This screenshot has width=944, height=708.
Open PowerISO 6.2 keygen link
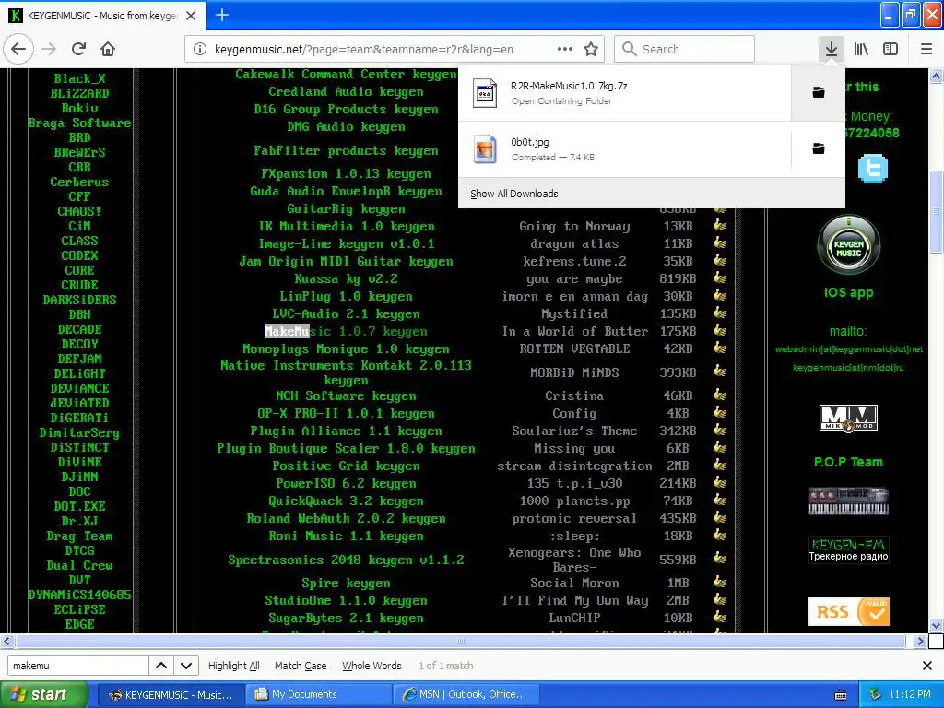346,483
